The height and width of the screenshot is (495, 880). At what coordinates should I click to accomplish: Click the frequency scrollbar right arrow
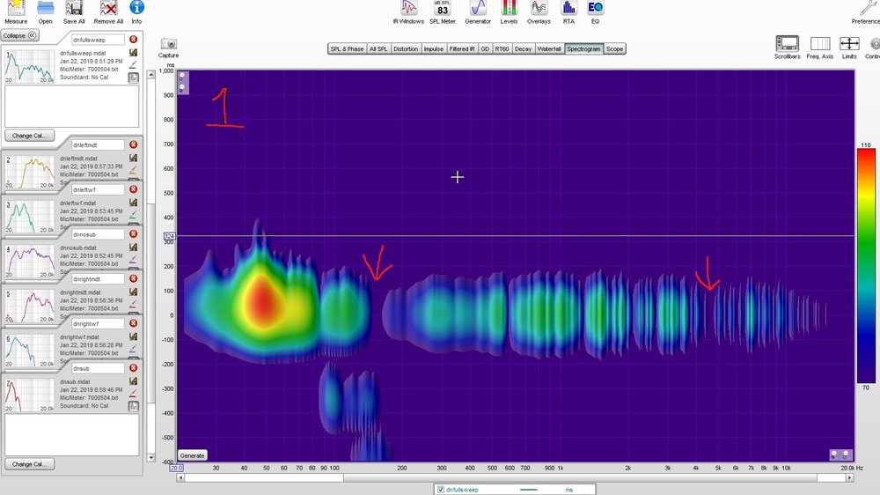click(850, 477)
